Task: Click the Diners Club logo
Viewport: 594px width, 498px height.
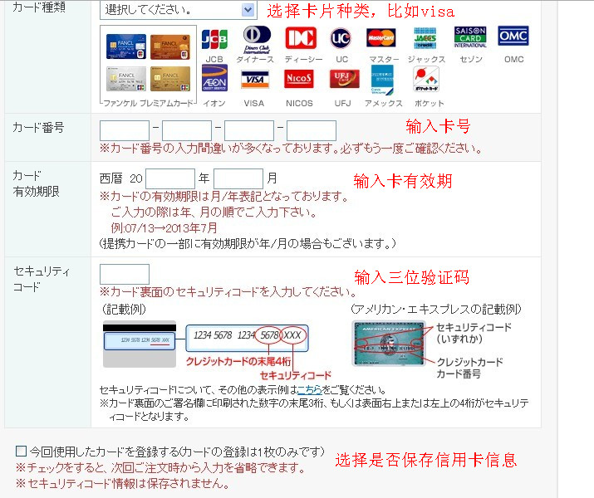Action: pos(257,39)
